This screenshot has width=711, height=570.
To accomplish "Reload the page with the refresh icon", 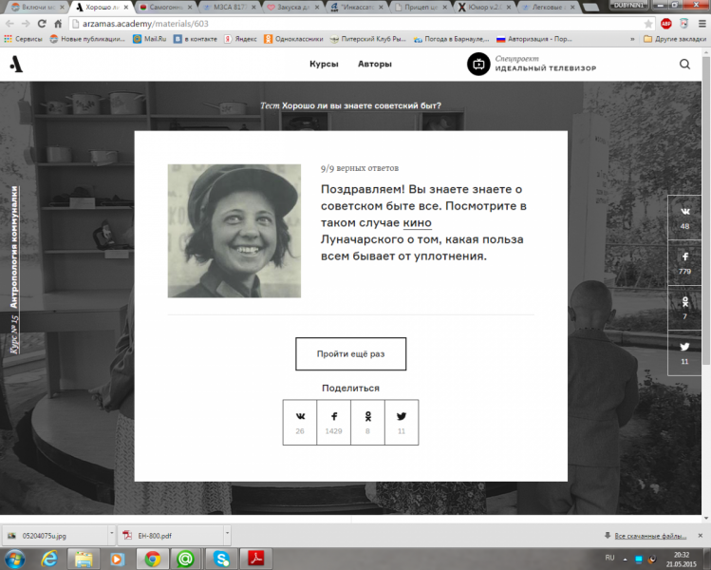I will (42, 24).
